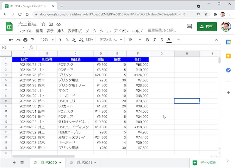Open the comment history icon

[x=189, y=26]
